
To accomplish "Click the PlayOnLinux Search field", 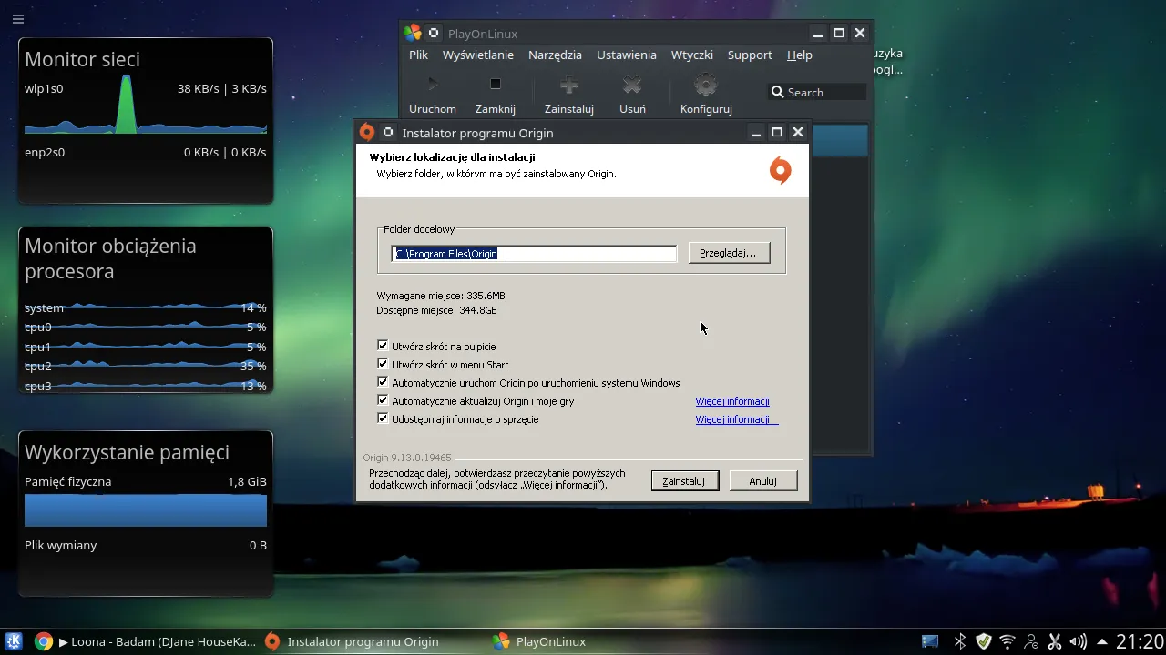I will click(816, 92).
